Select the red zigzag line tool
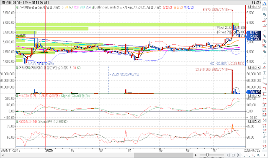 click(264, 68)
